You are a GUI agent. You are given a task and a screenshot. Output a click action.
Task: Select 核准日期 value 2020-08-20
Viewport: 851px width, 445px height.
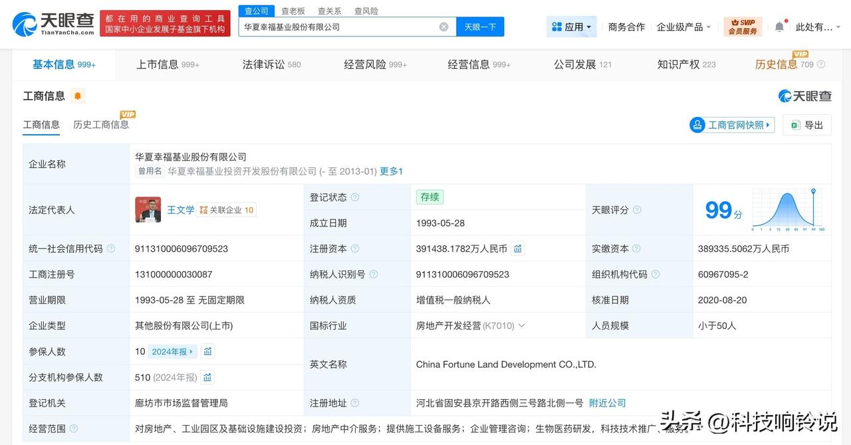pos(722,300)
